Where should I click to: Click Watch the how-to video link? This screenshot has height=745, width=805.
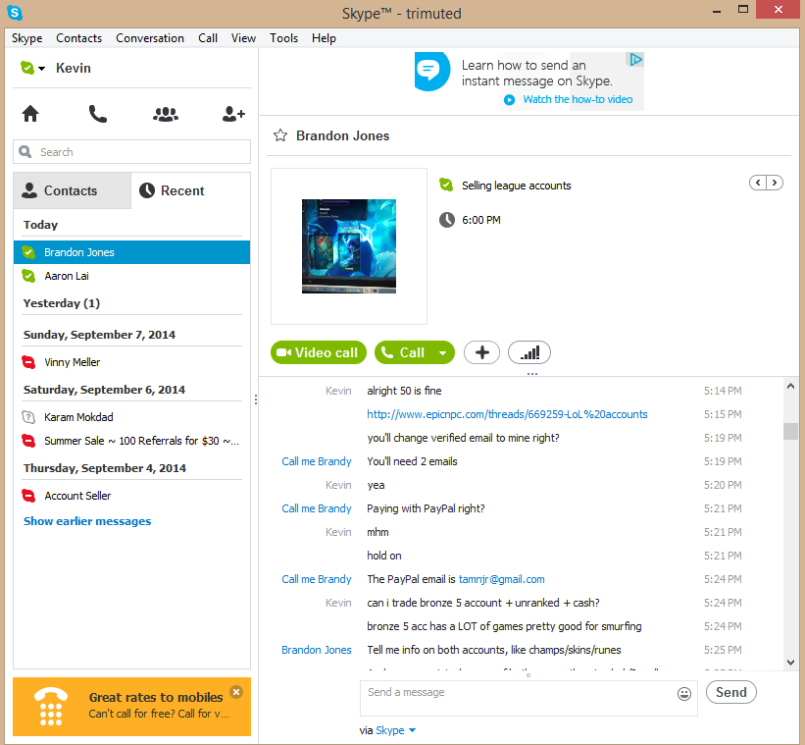click(578, 99)
